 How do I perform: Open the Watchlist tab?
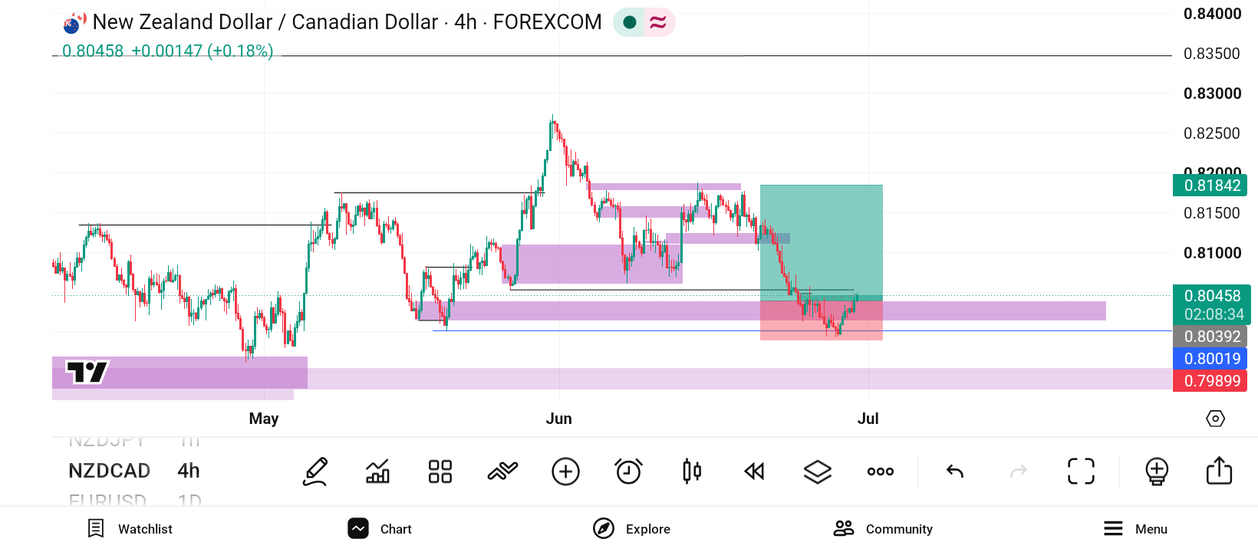(x=130, y=529)
